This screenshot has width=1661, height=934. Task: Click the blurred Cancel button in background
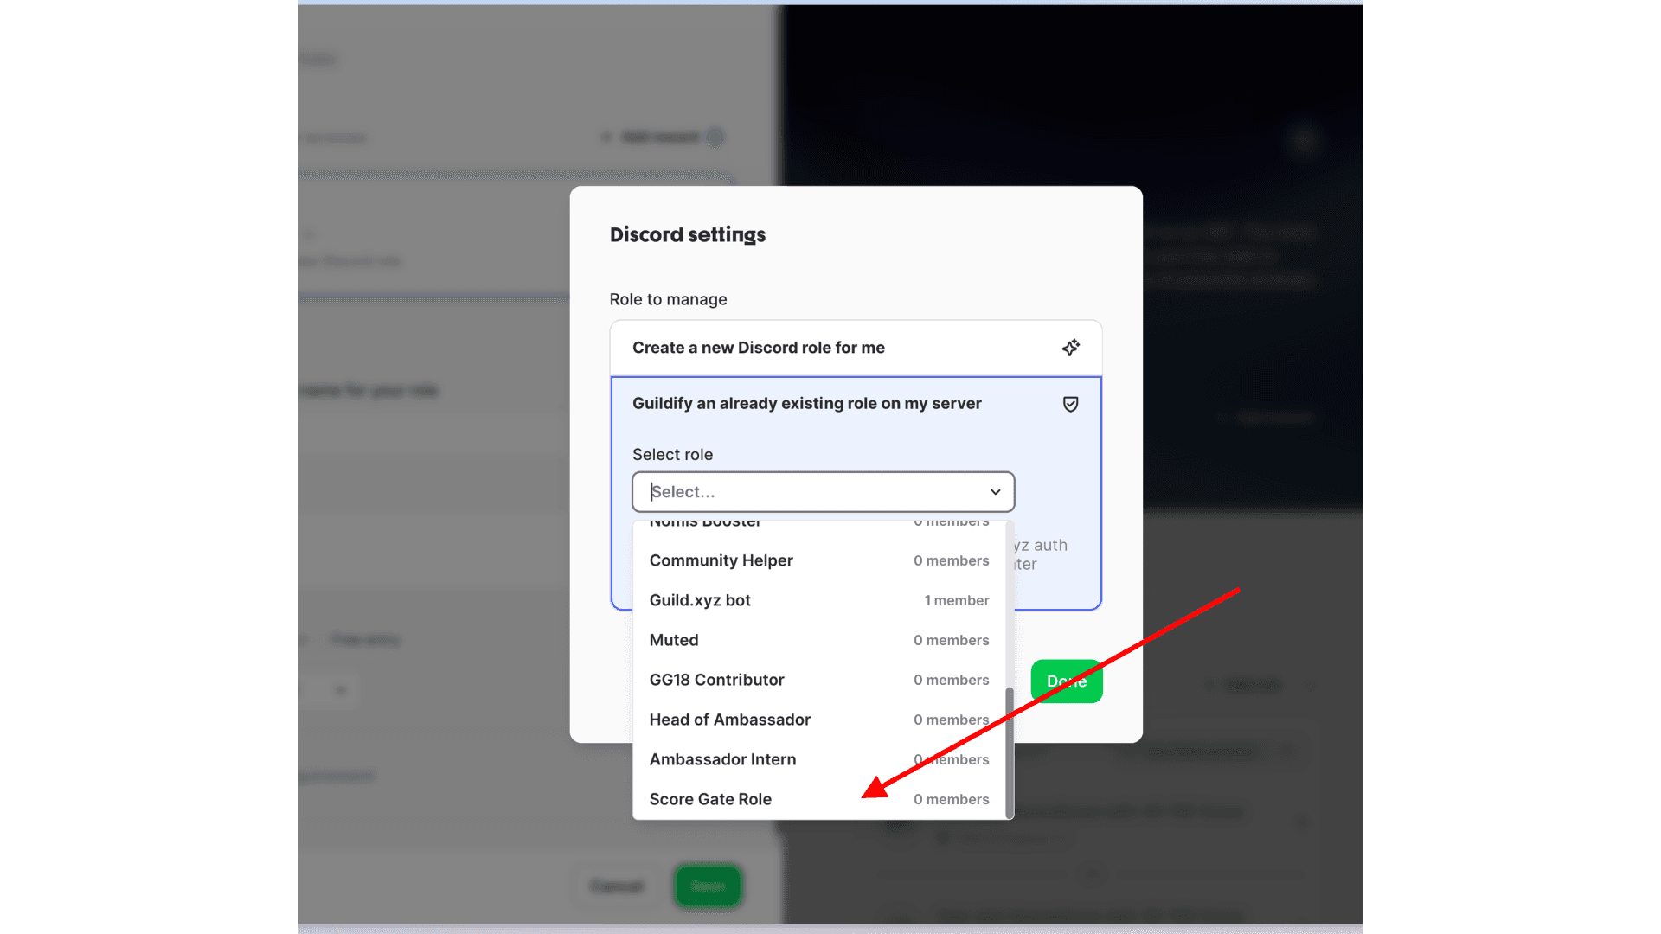(617, 886)
